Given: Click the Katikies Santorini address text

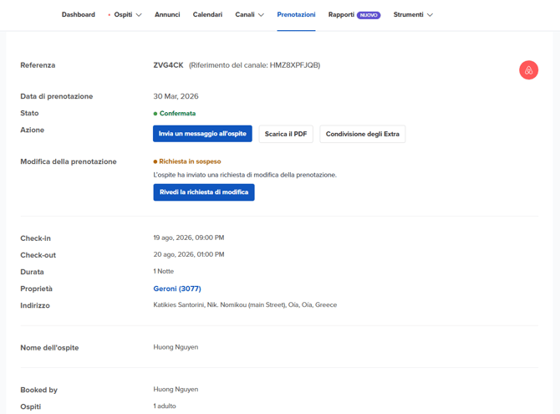Looking at the screenshot, I should (x=245, y=305).
